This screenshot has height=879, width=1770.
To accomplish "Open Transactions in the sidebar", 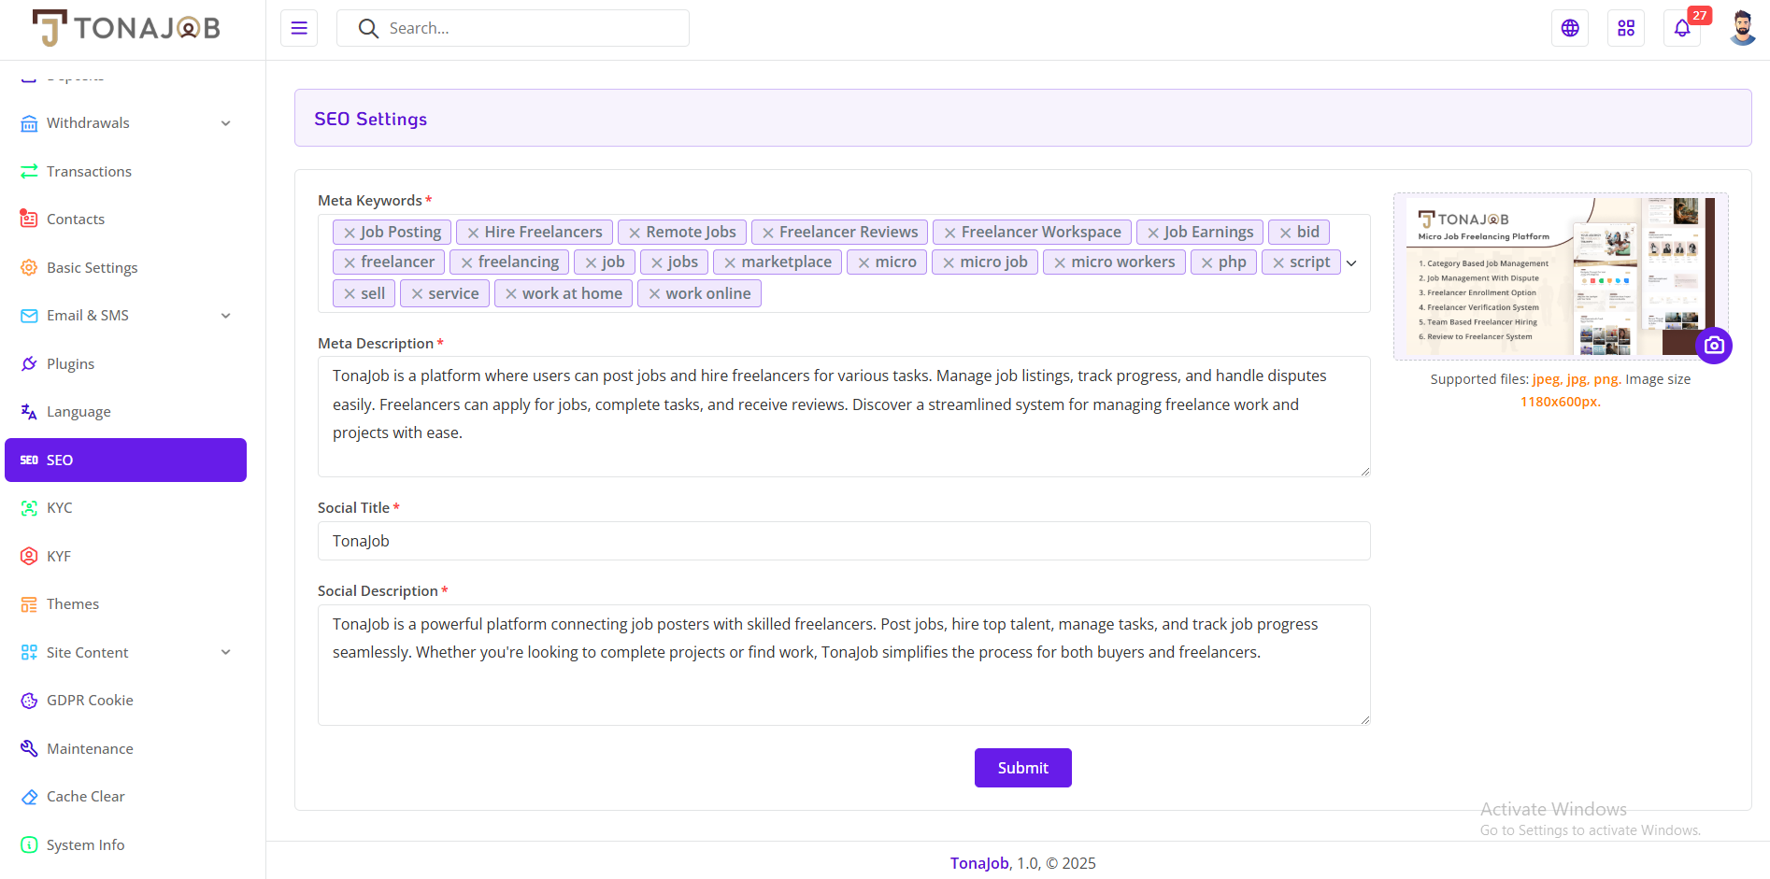I will tap(125, 171).
